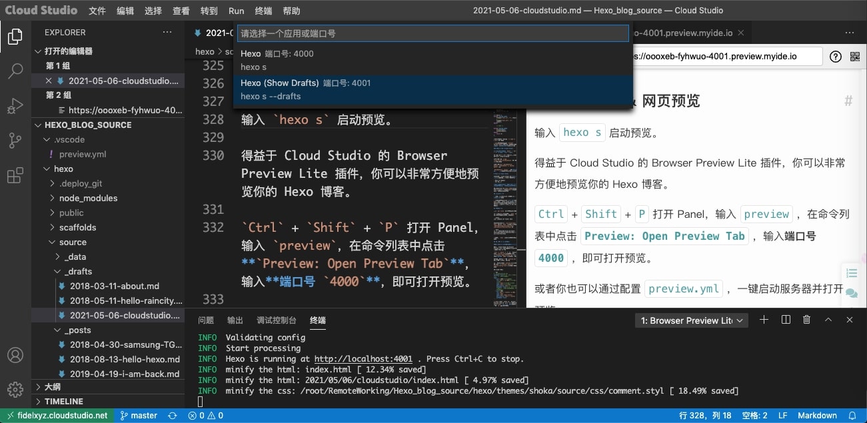Select Hexo (Show Drafts) port 4001 option
Screen dimensions: 867x423
[433, 89]
